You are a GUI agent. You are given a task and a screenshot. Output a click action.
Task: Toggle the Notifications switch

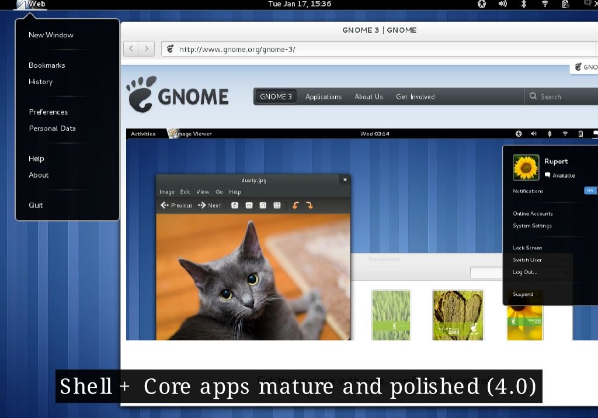(x=590, y=191)
